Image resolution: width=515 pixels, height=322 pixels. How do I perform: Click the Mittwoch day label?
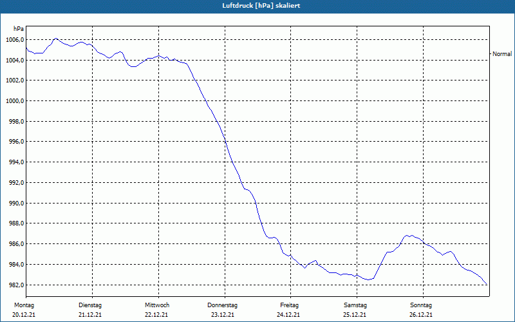[x=157, y=305]
